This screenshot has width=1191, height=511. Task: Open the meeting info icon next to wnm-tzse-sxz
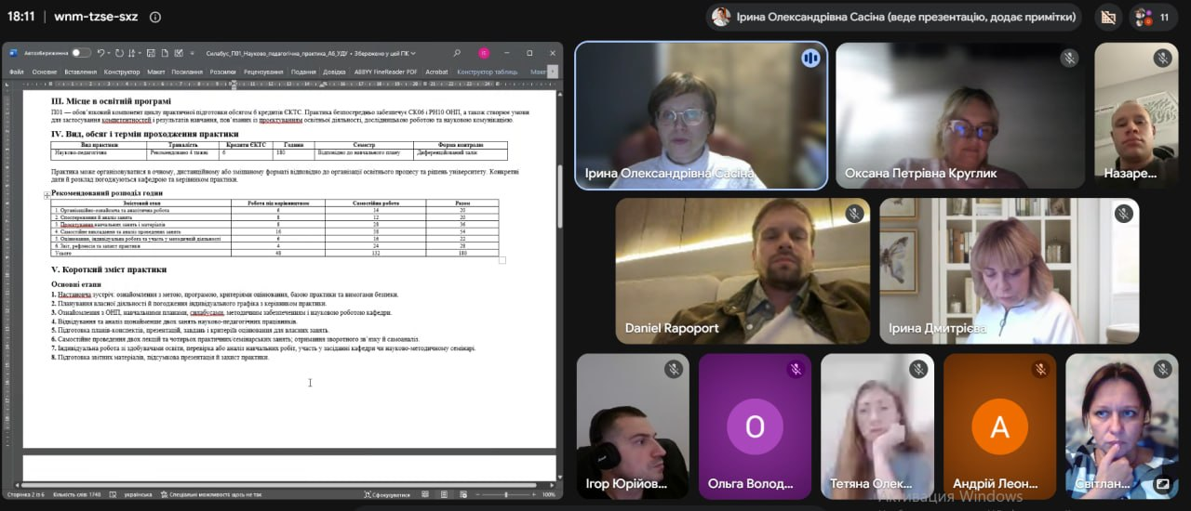(x=154, y=17)
